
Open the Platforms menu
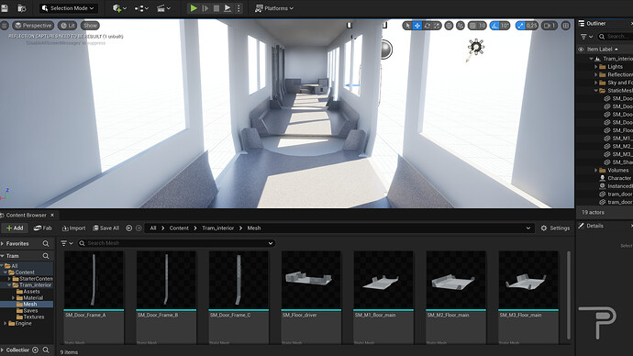(x=274, y=8)
